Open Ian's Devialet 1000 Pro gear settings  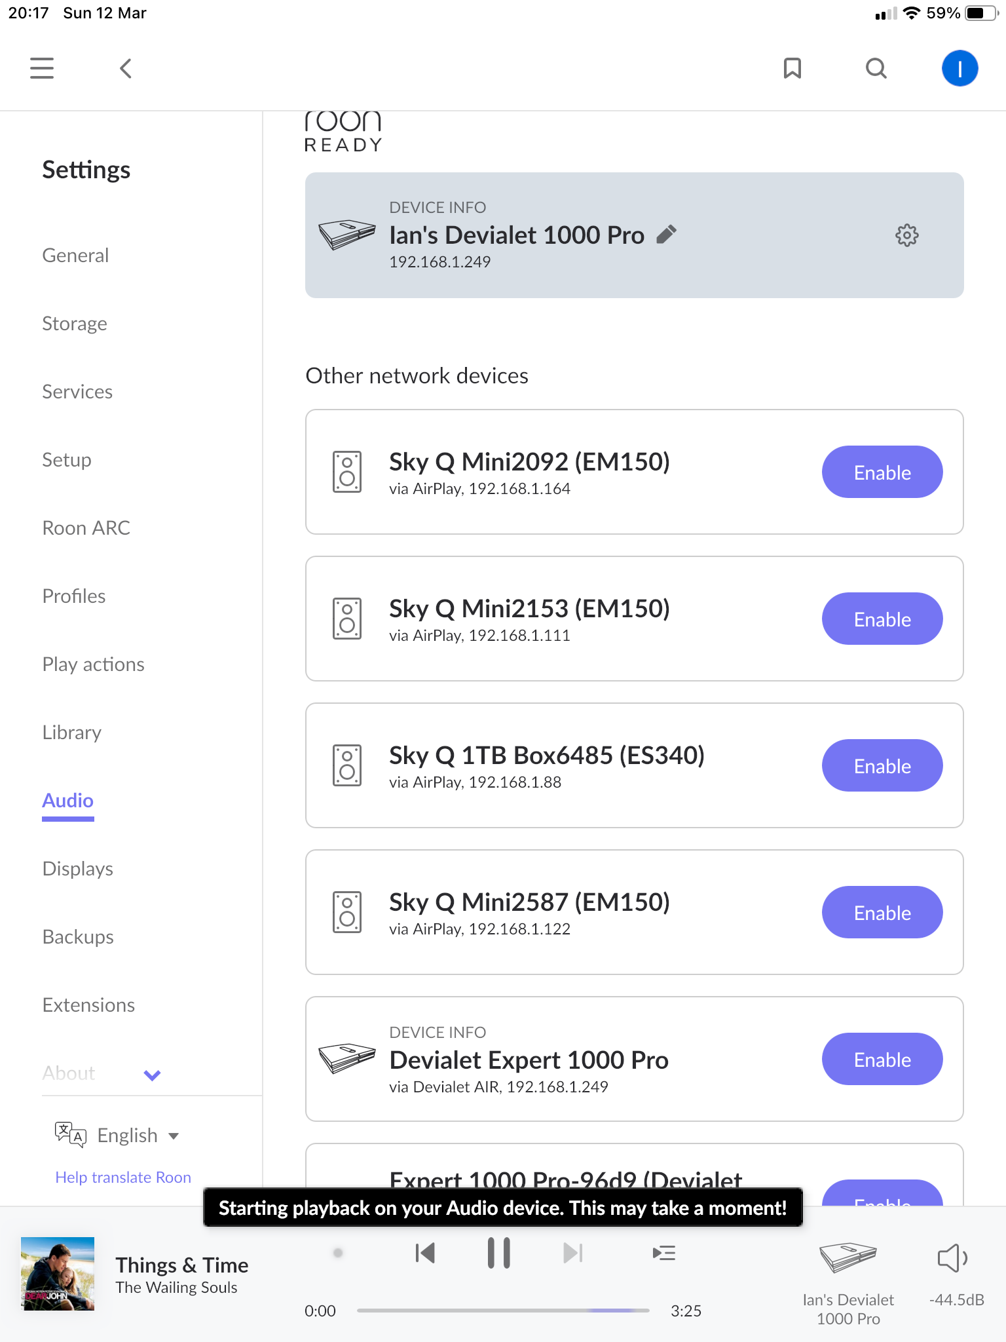(906, 235)
